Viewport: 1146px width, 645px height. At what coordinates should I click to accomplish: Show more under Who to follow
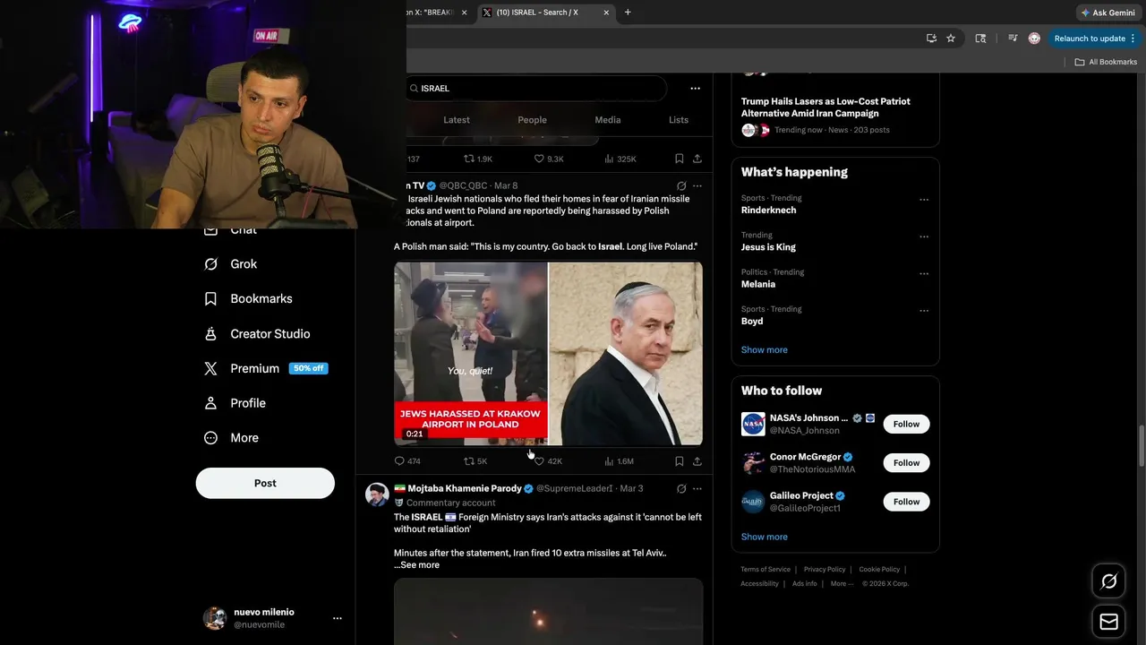click(x=764, y=537)
